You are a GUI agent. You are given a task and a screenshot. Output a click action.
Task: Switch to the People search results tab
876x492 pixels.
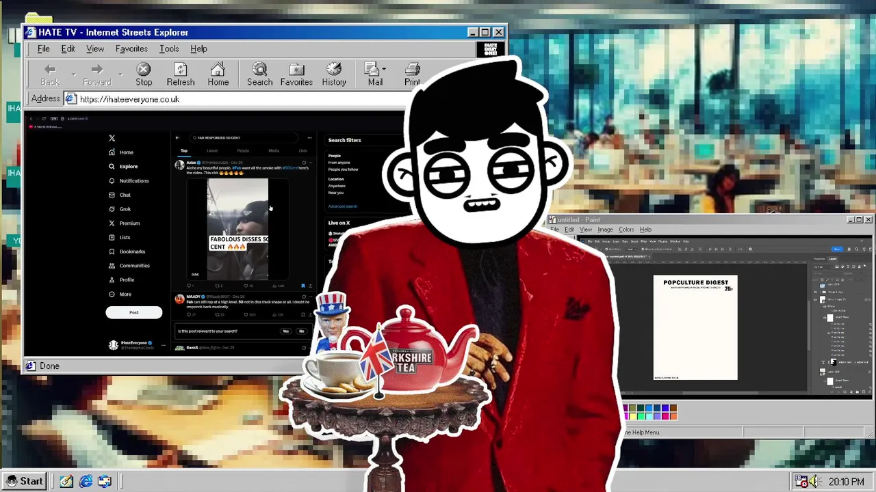(243, 150)
